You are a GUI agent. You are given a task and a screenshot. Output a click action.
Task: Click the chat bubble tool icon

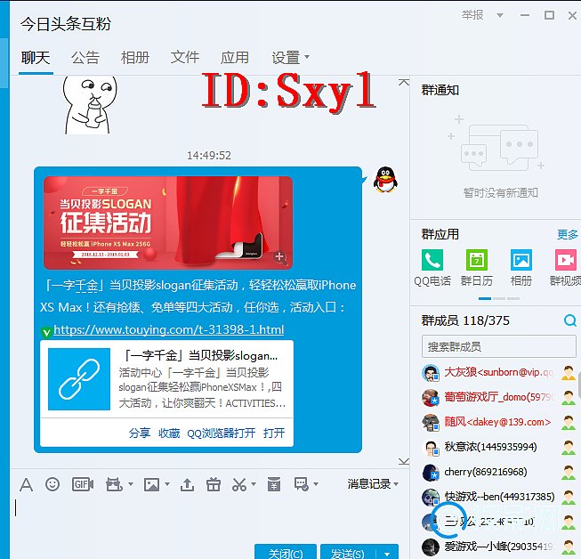tap(302, 484)
